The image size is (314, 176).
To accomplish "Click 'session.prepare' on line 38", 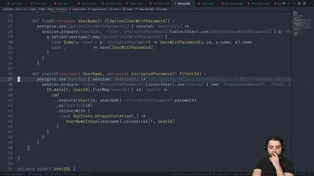I will tap(60, 85).
